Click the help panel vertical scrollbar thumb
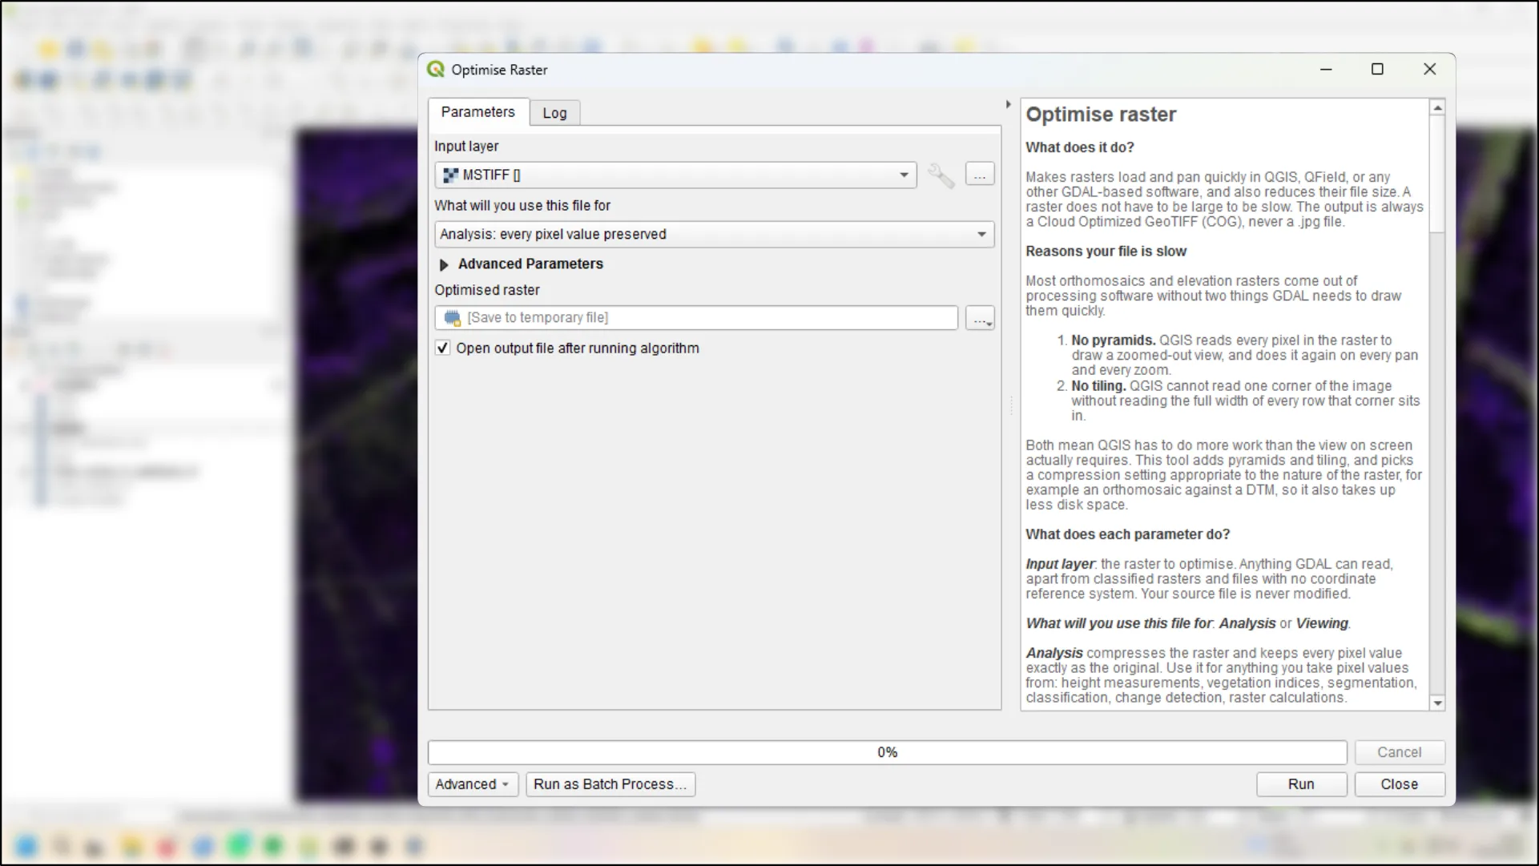The height and width of the screenshot is (866, 1539). (1437, 174)
